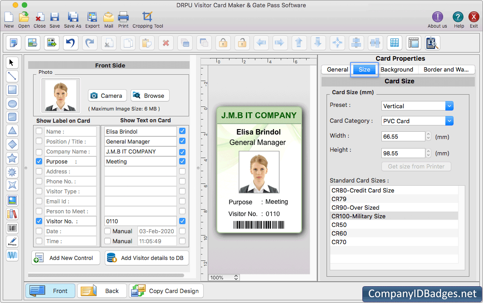
Task: Click the Save As toolbar icon
Action: tap(73, 17)
